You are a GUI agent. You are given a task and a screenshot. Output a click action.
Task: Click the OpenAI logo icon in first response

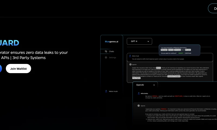pyautogui.click(x=130, y=64)
